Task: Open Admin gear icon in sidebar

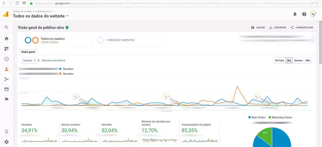Action: tap(6, 142)
